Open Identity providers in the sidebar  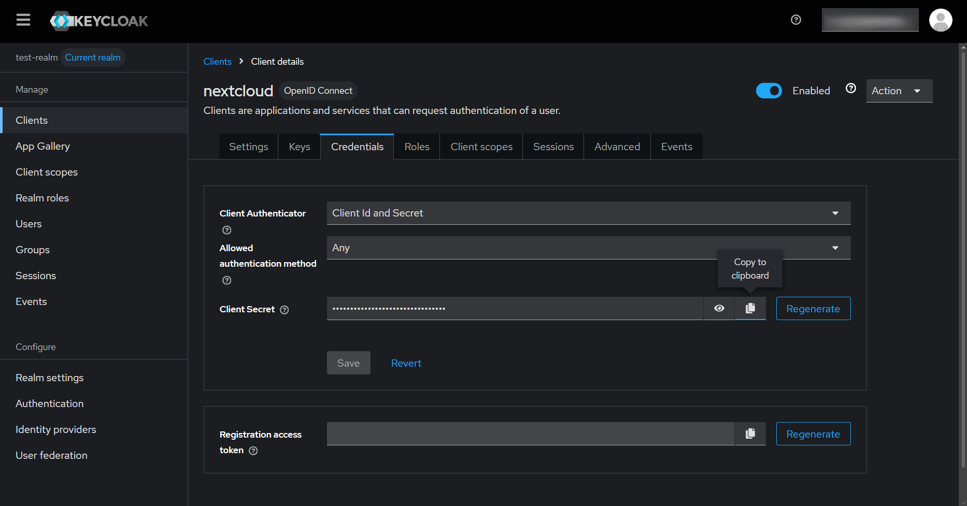[94, 429]
